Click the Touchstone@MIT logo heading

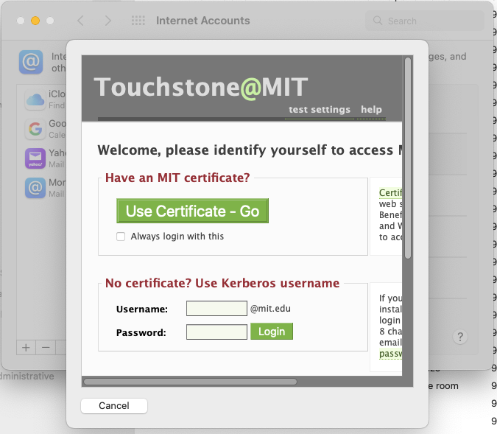pos(200,87)
